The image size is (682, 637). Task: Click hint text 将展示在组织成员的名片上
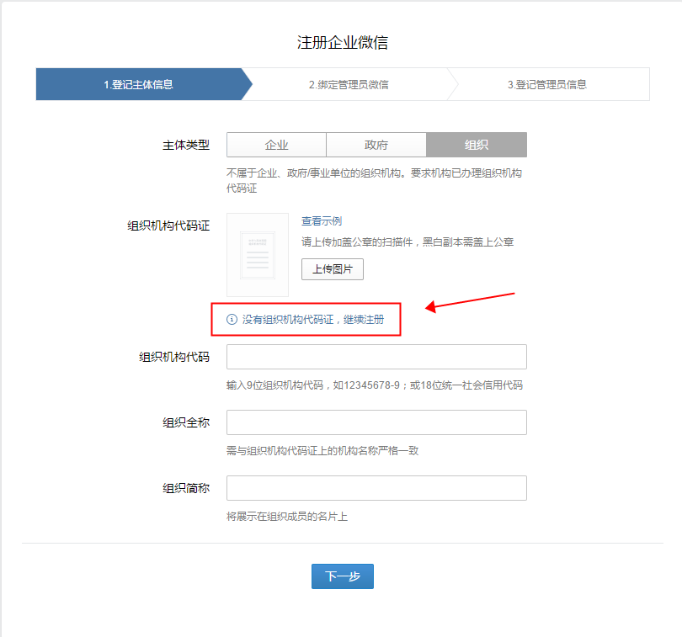click(x=287, y=517)
